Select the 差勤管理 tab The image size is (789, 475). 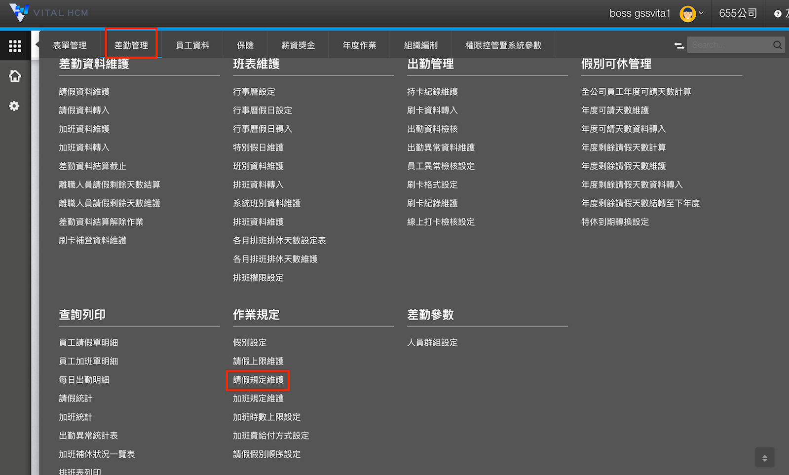tap(131, 45)
